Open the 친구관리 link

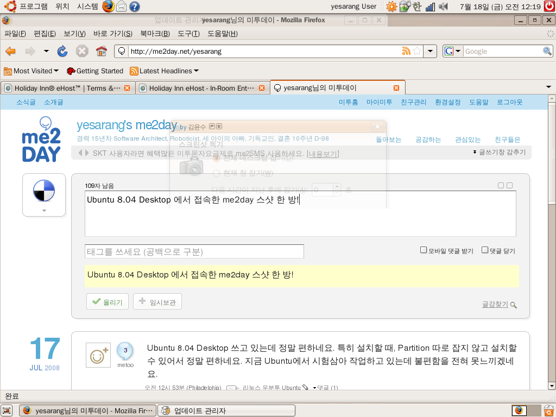[x=413, y=102]
